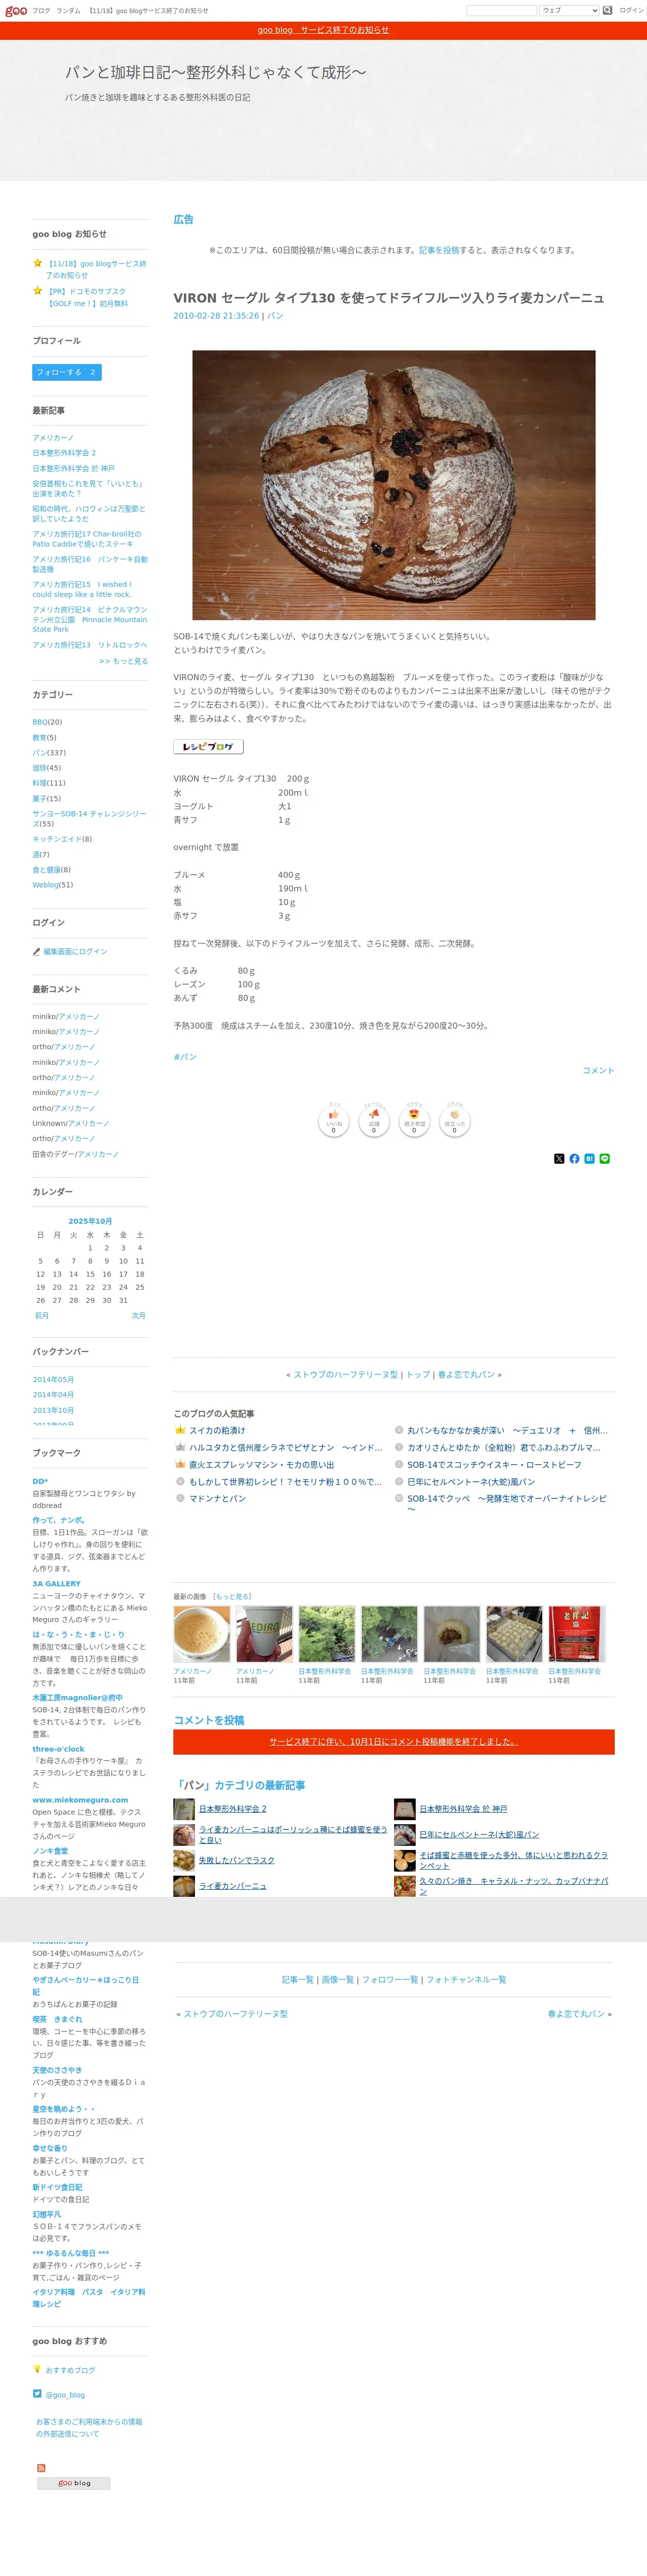Add the post to Hatena Bookmark
The height and width of the screenshot is (2576, 647).
tap(589, 1159)
